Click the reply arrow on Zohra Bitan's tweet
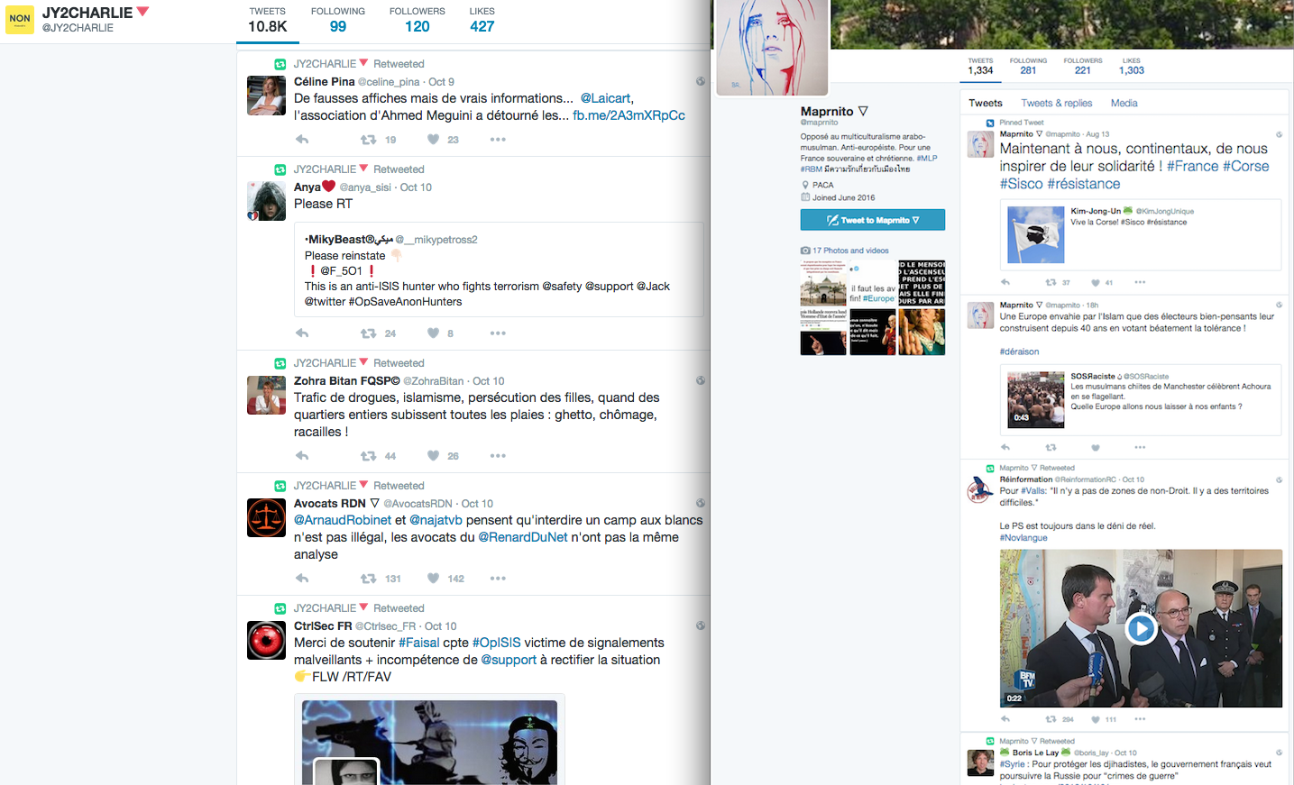 302,456
